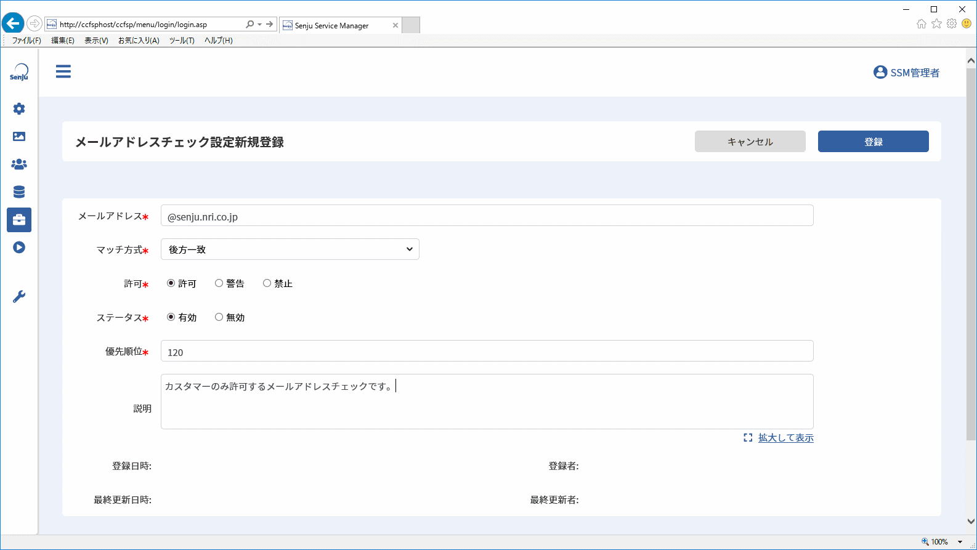Viewport: 977px width, 550px height.
Task: Open the ツール(T) menu
Action: pos(182,41)
